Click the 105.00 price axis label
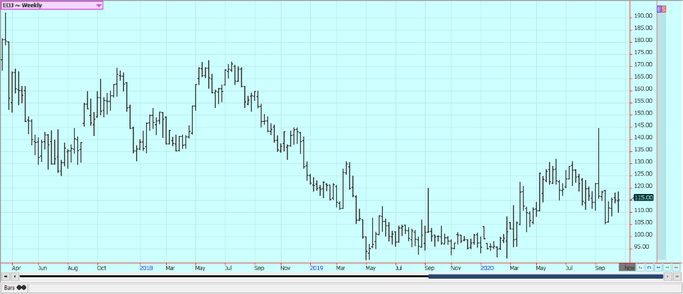This screenshot has height=294, width=683. (x=644, y=222)
